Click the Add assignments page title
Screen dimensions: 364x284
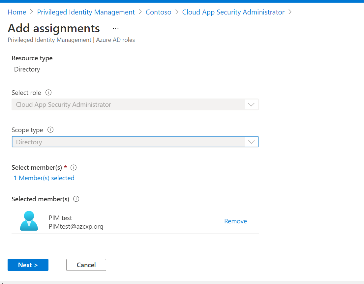[x=54, y=28]
